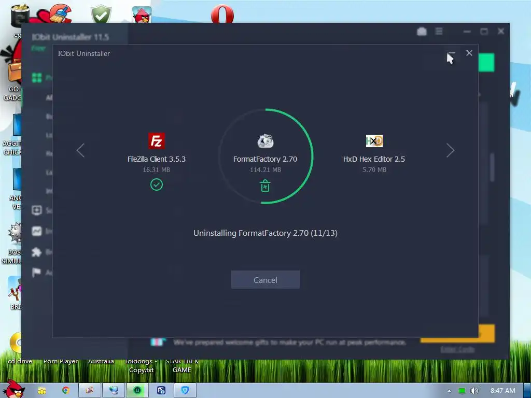Click the Software Updater icon in sidebar
The width and height of the screenshot is (531, 398).
click(37, 210)
